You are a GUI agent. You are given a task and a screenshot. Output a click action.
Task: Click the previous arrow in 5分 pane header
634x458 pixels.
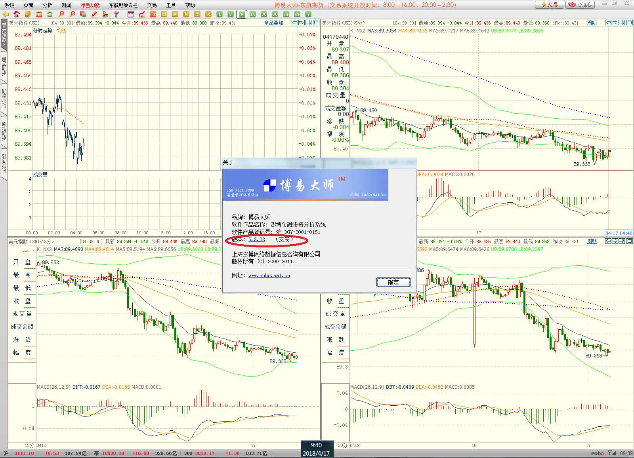click(x=608, y=23)
